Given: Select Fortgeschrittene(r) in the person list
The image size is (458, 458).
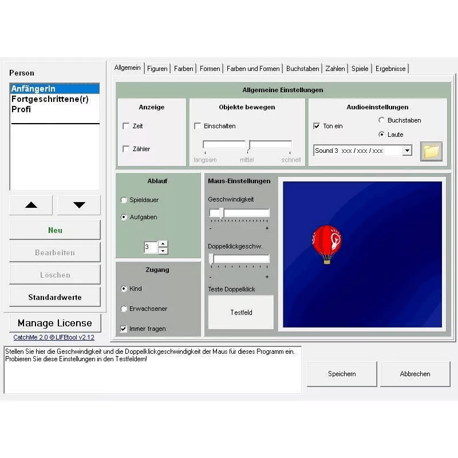Looking at the screenshot, I should pyautogui.click(x=49, y=98).
